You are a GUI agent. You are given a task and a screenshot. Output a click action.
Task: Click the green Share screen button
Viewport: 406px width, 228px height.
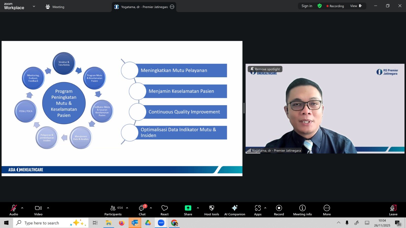[x=188, y=210]
